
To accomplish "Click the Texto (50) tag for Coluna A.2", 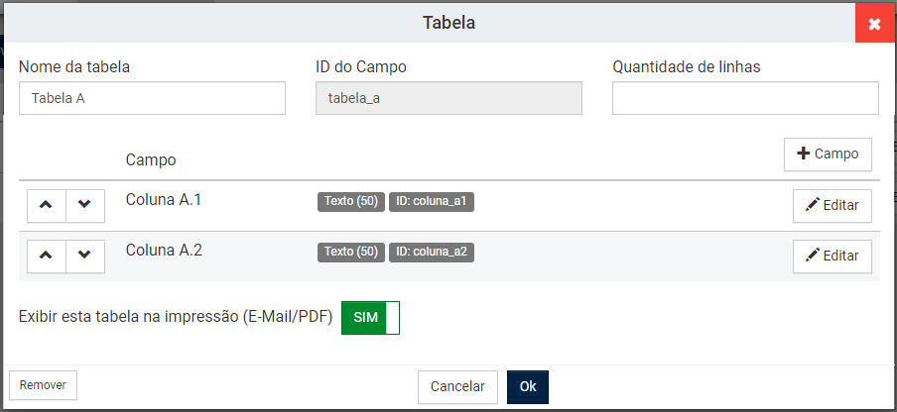I will pyautogui.click(x=351, y=252).
